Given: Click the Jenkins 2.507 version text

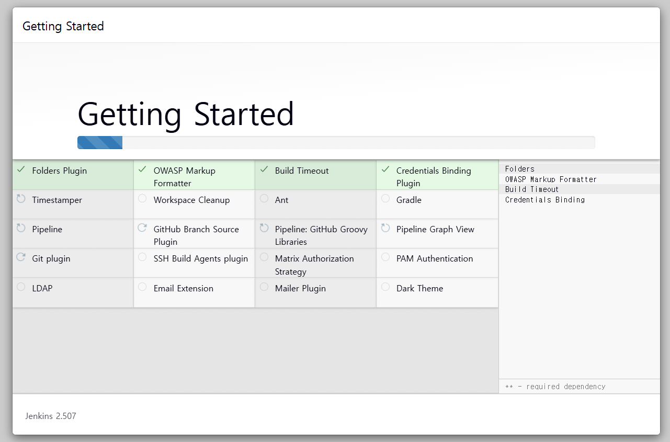Looking at the screenshot, I should coord(51,416).
